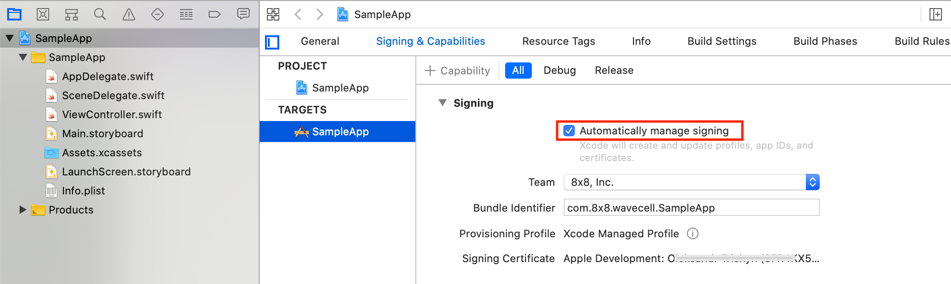
Task: Click the related items grid icon
Action: 273,14
